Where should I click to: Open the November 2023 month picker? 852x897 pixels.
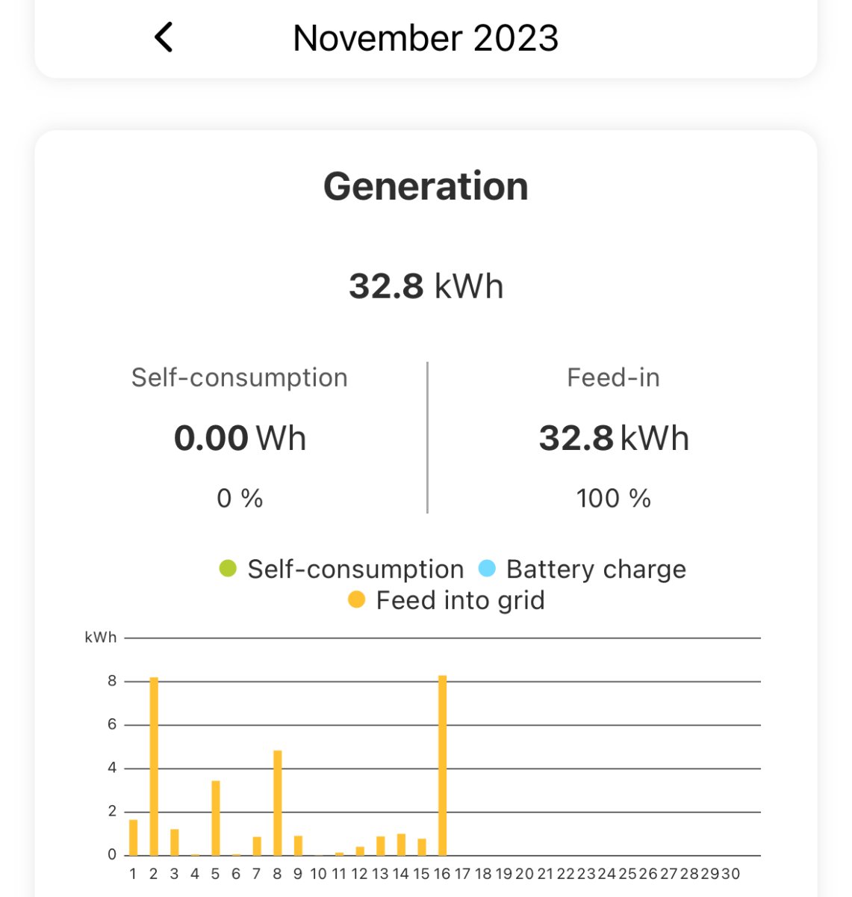[x=426, y=38]
